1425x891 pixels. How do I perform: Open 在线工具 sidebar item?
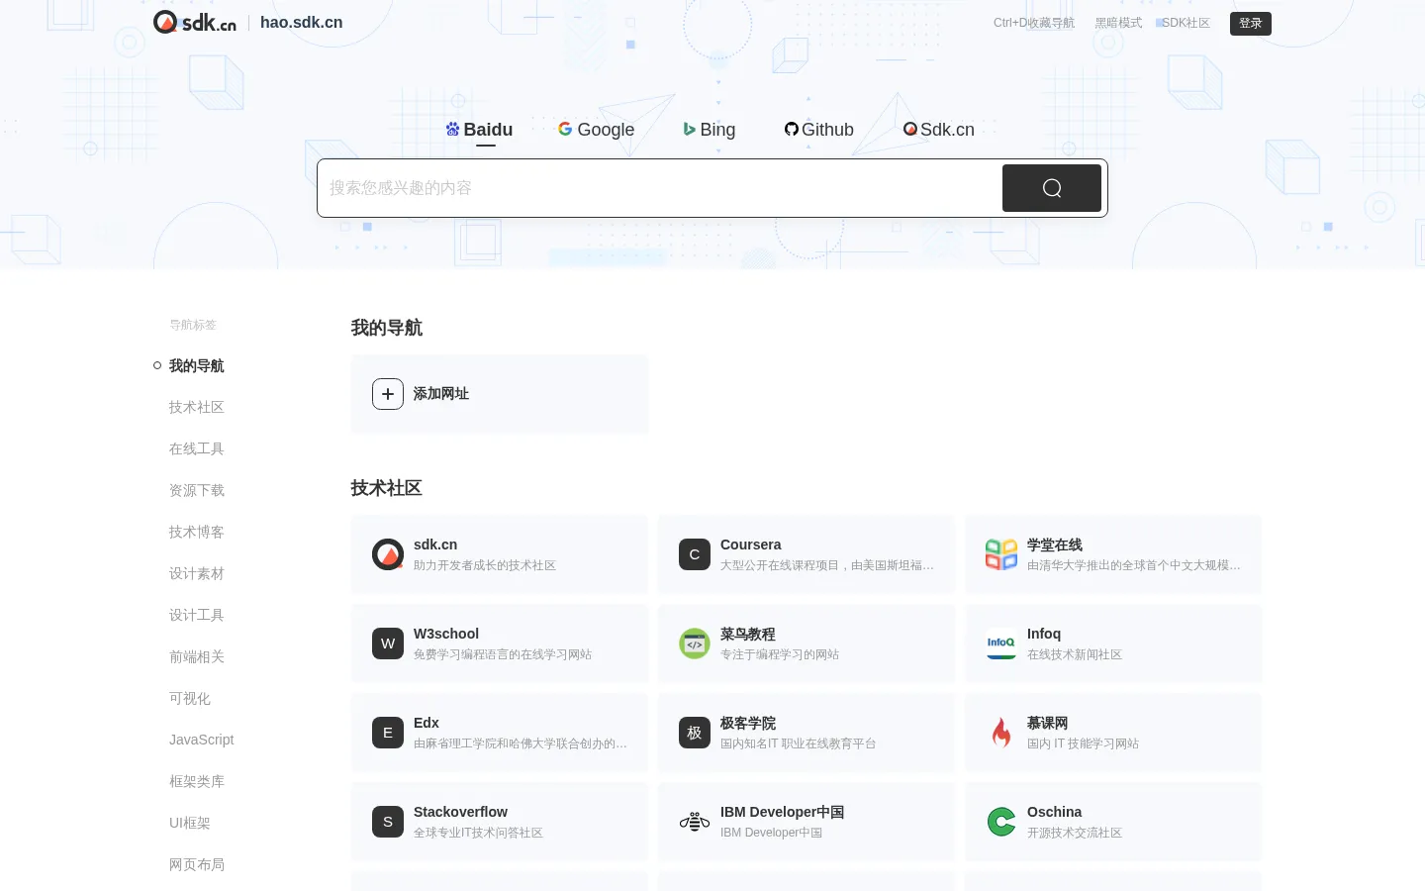tap(197, 449)
